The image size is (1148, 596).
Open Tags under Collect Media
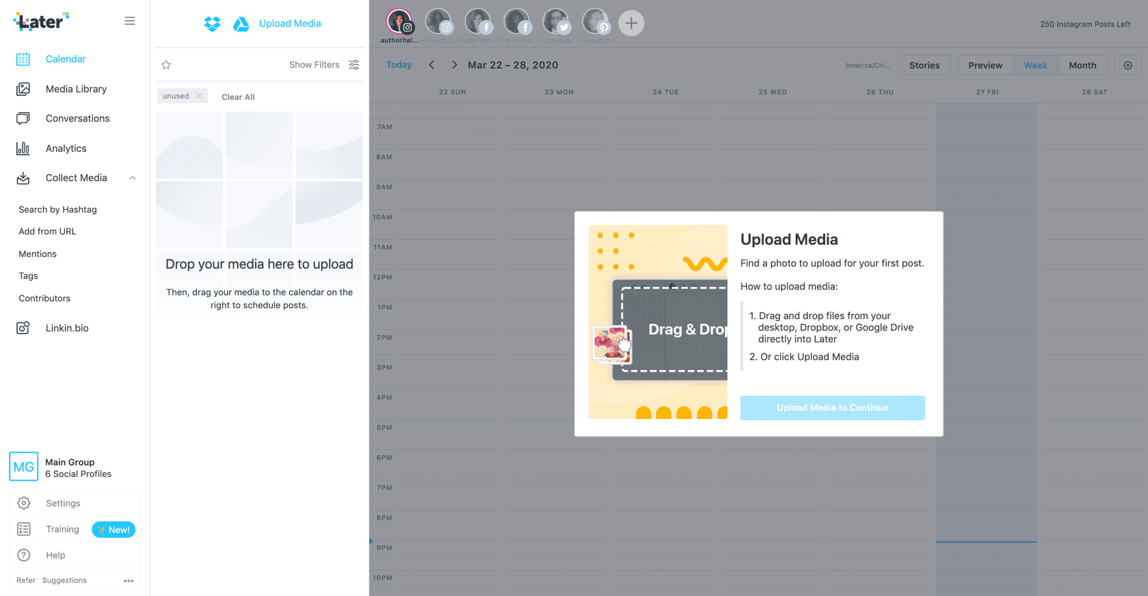point(28,276)
